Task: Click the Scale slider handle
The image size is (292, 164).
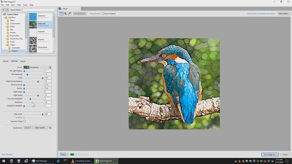Action: [42, 78]
